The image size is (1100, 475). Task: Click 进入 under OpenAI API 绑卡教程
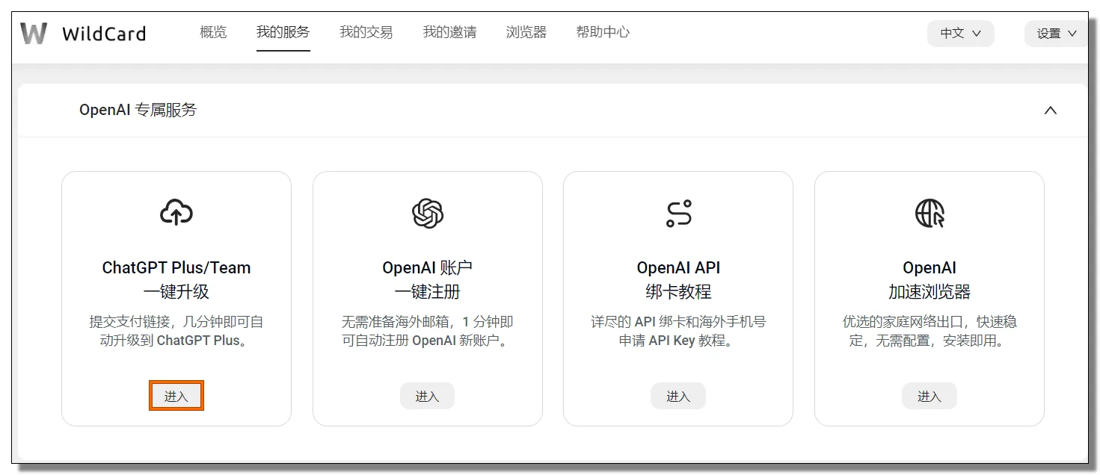[678, 396]
